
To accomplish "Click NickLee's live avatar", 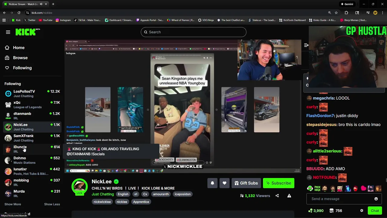I will tap(80, 187).
